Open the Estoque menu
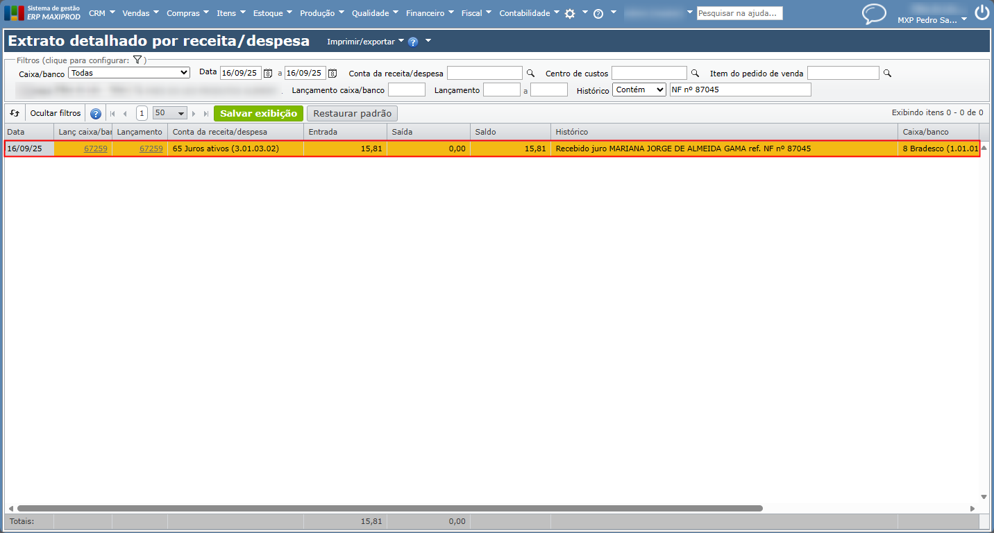The width and height of the screenshot is (994, 533). (273, 13)
